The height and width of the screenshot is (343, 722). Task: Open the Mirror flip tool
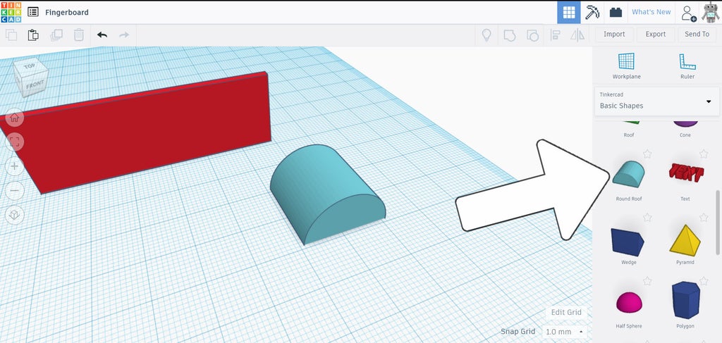coord(577,35)
